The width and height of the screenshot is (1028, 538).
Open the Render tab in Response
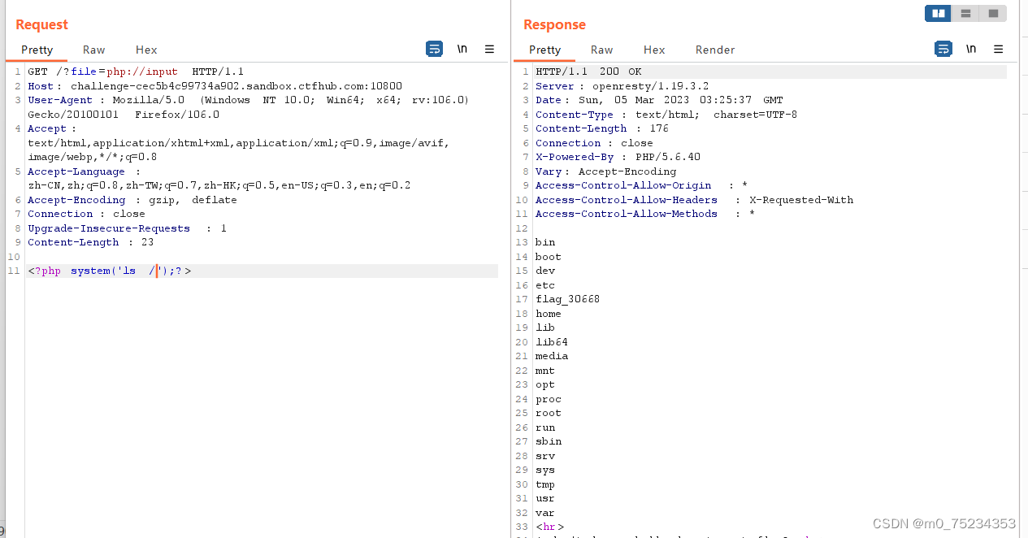(x=715, y=50)
